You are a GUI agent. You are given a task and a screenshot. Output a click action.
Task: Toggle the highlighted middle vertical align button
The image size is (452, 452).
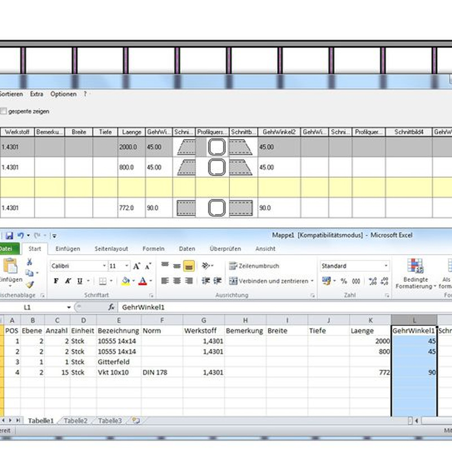(x=189, y=266)
